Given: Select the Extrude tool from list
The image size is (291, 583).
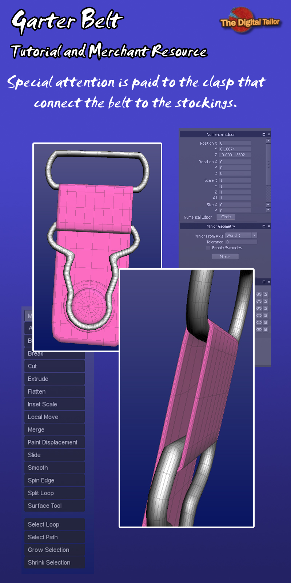Looking at the screenshot, I should (55, 379).
